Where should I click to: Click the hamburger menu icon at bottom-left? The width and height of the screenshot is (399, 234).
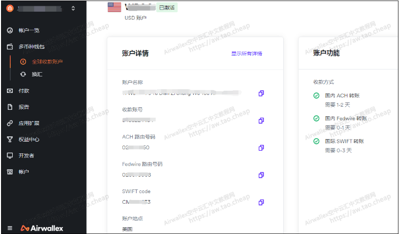tap(10, 228)
